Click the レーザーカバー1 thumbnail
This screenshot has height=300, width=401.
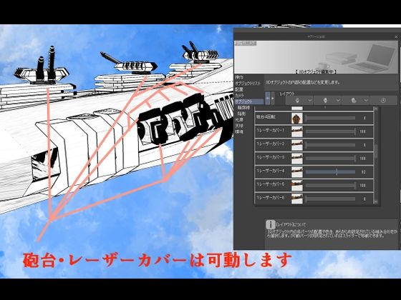tap(297, 131)
